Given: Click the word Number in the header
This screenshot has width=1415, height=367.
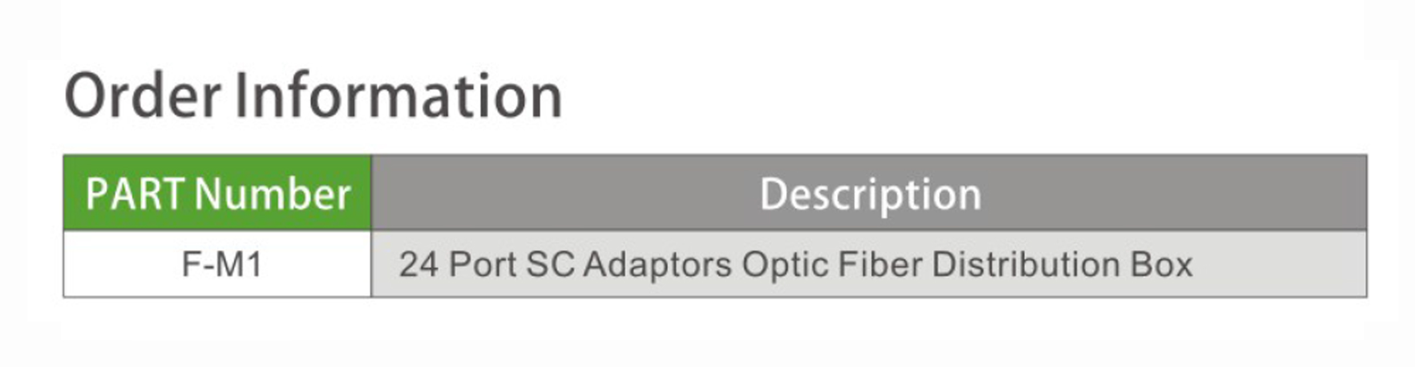Looking at the screenshot, I should pos(272,194).
